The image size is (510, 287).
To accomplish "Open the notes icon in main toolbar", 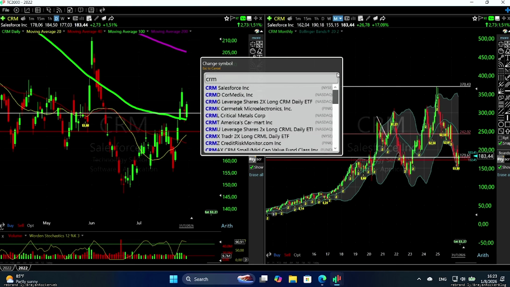I will [91, 10].
